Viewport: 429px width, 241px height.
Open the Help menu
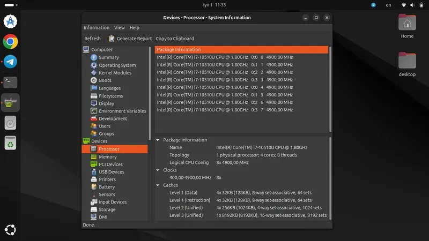[135, 28]
